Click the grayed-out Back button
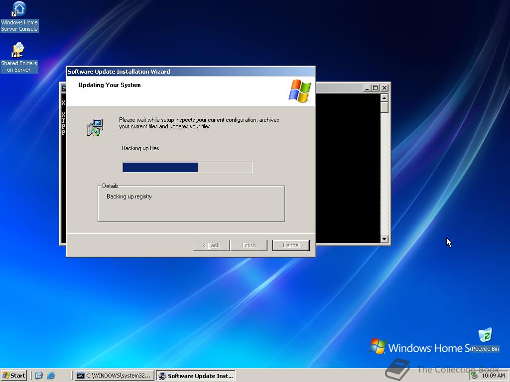This screenshot has width=510, height=382. 211,245
